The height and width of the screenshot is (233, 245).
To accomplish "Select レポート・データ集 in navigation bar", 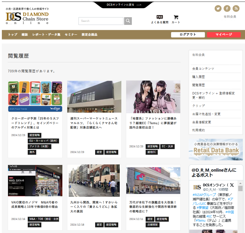I will coord(46,35).
